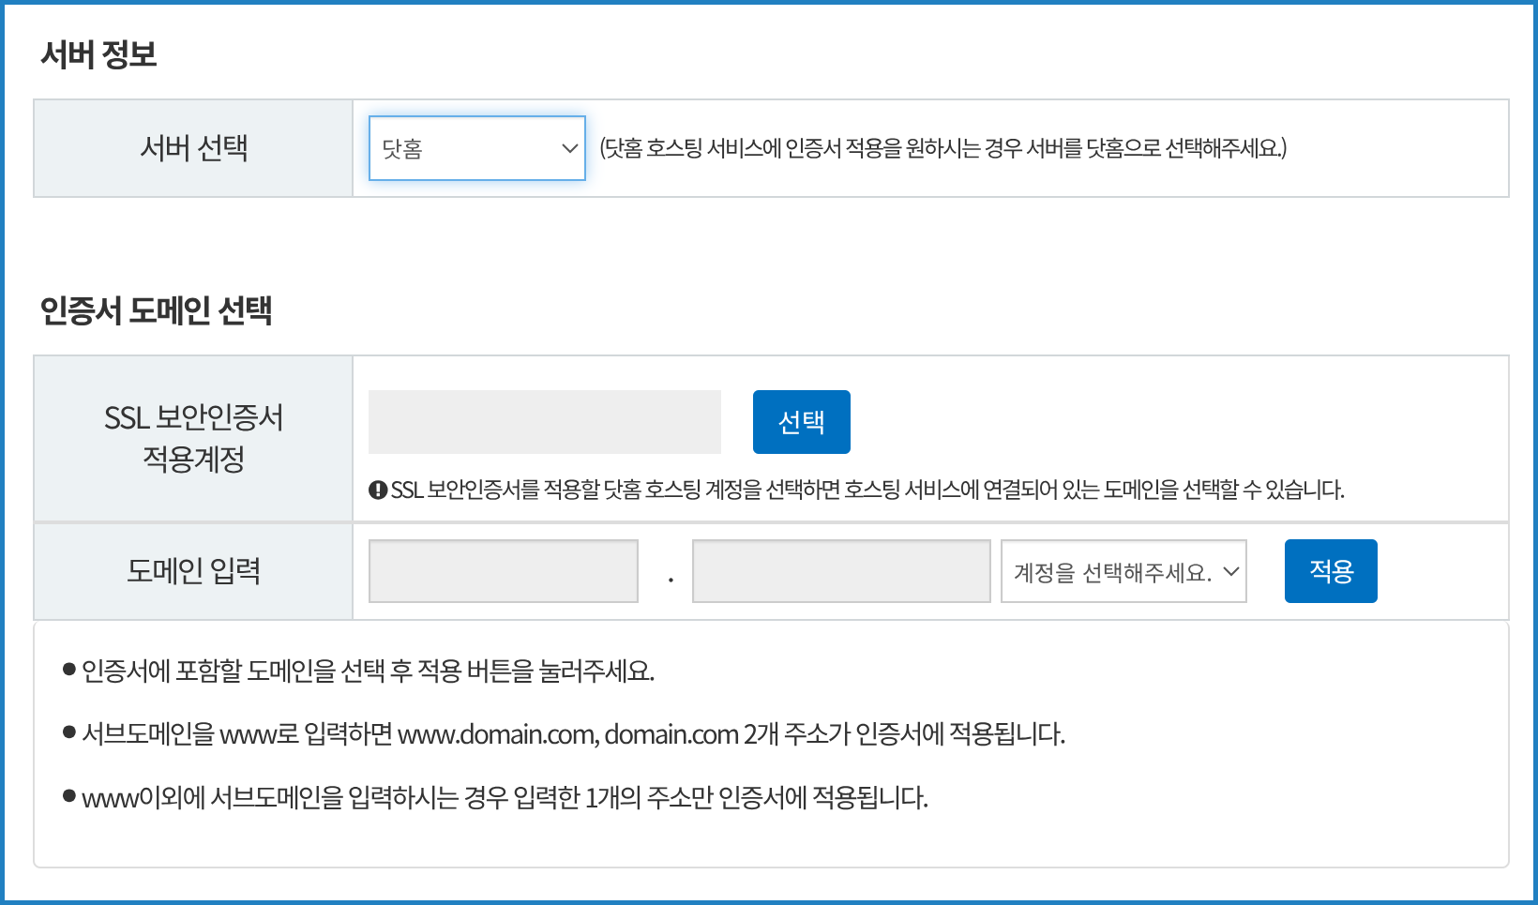Viewport: 1538px width, 905px height.
Task: Click the note beginning with www이외에 서브도메인
Action: 505,797
